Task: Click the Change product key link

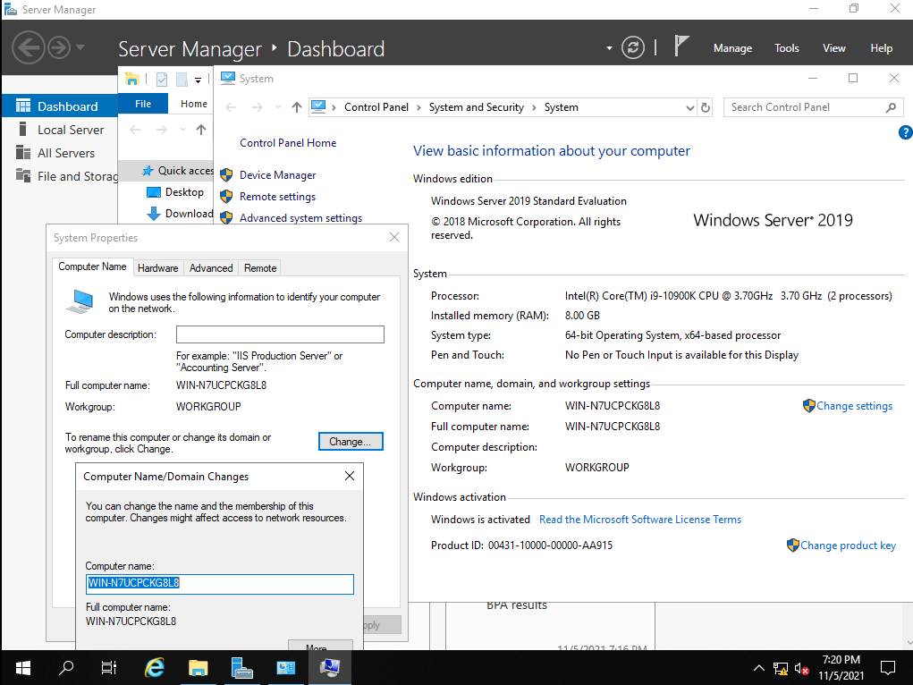Action: [848, 545]
